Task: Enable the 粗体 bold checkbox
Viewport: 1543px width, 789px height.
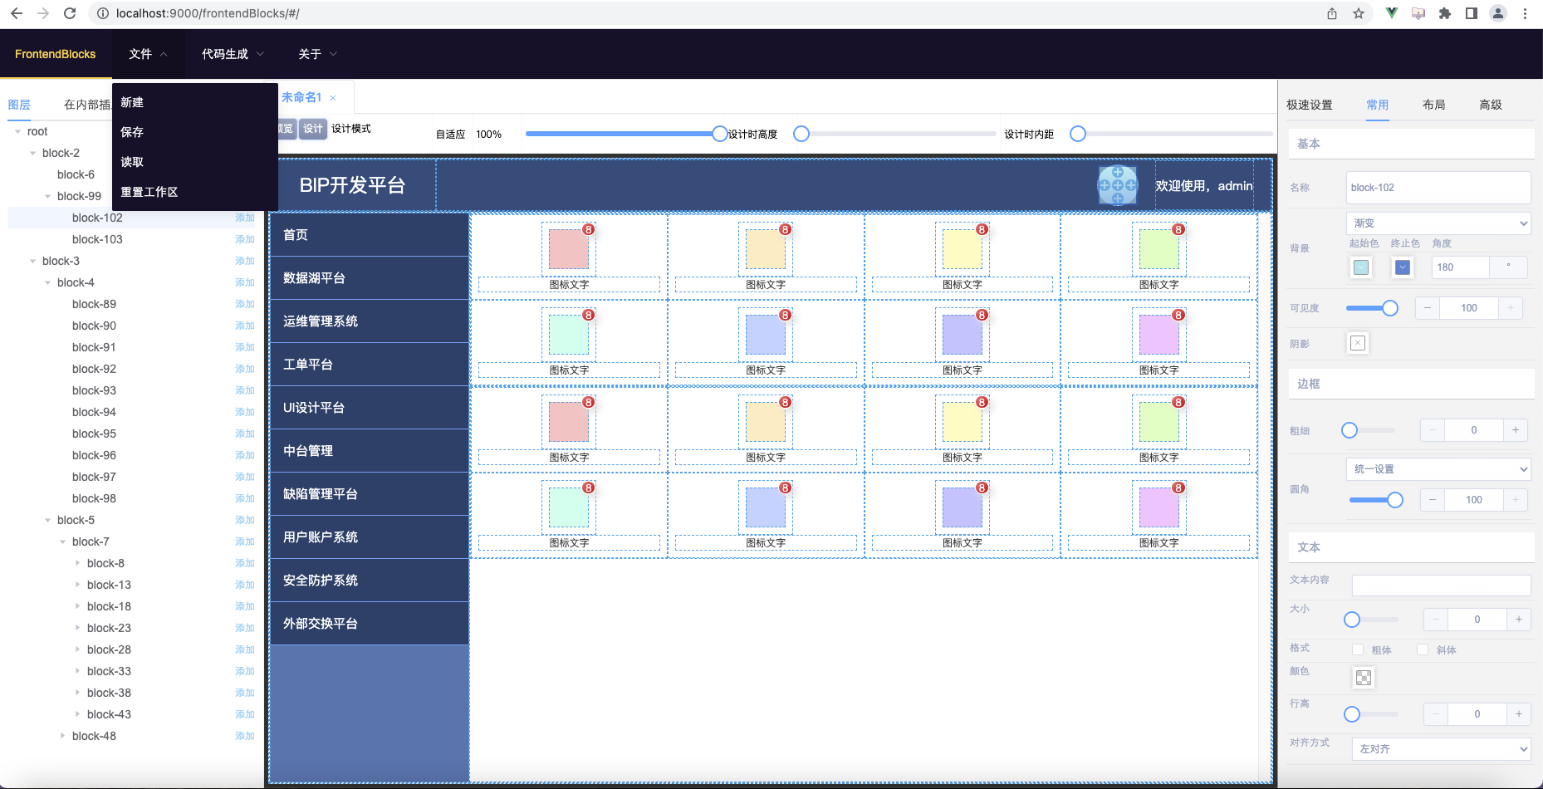Action: [x=1358, y=649]
